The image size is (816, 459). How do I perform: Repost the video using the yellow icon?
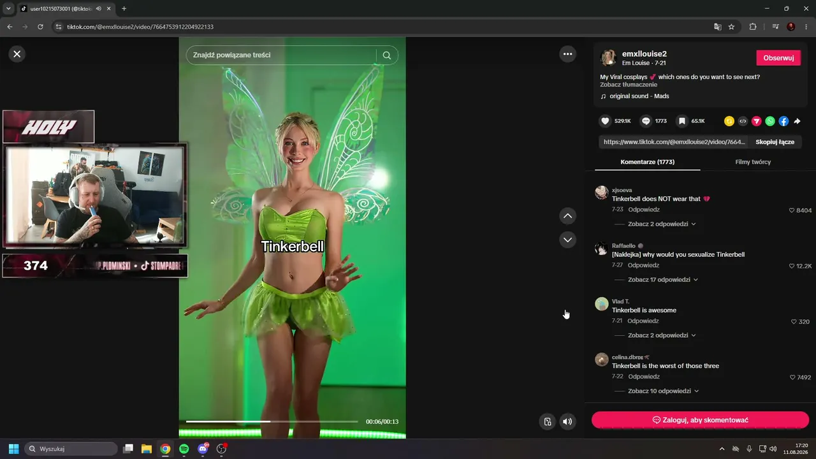tap(729, 121)
